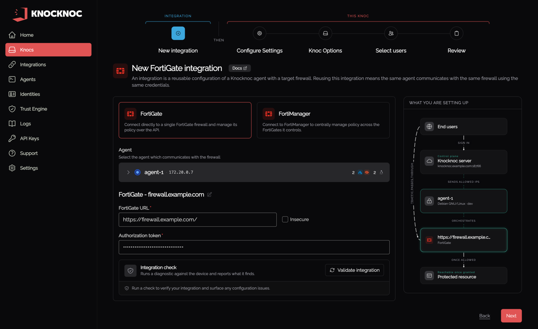Viewport: 538px width, 329px height.
Task: Click the Configure Settings step icon
Action: pos(260,33)
